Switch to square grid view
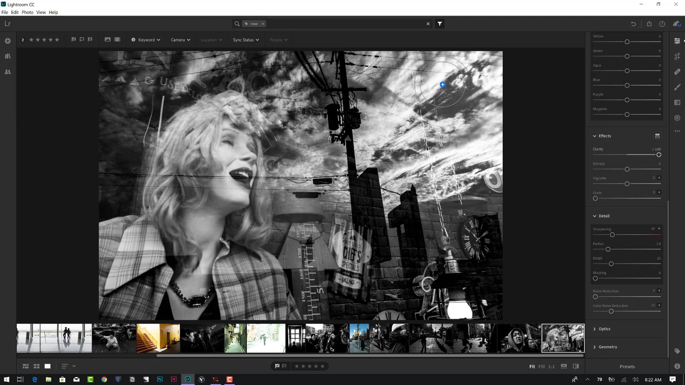685x385 pixels. click(36, 366)
